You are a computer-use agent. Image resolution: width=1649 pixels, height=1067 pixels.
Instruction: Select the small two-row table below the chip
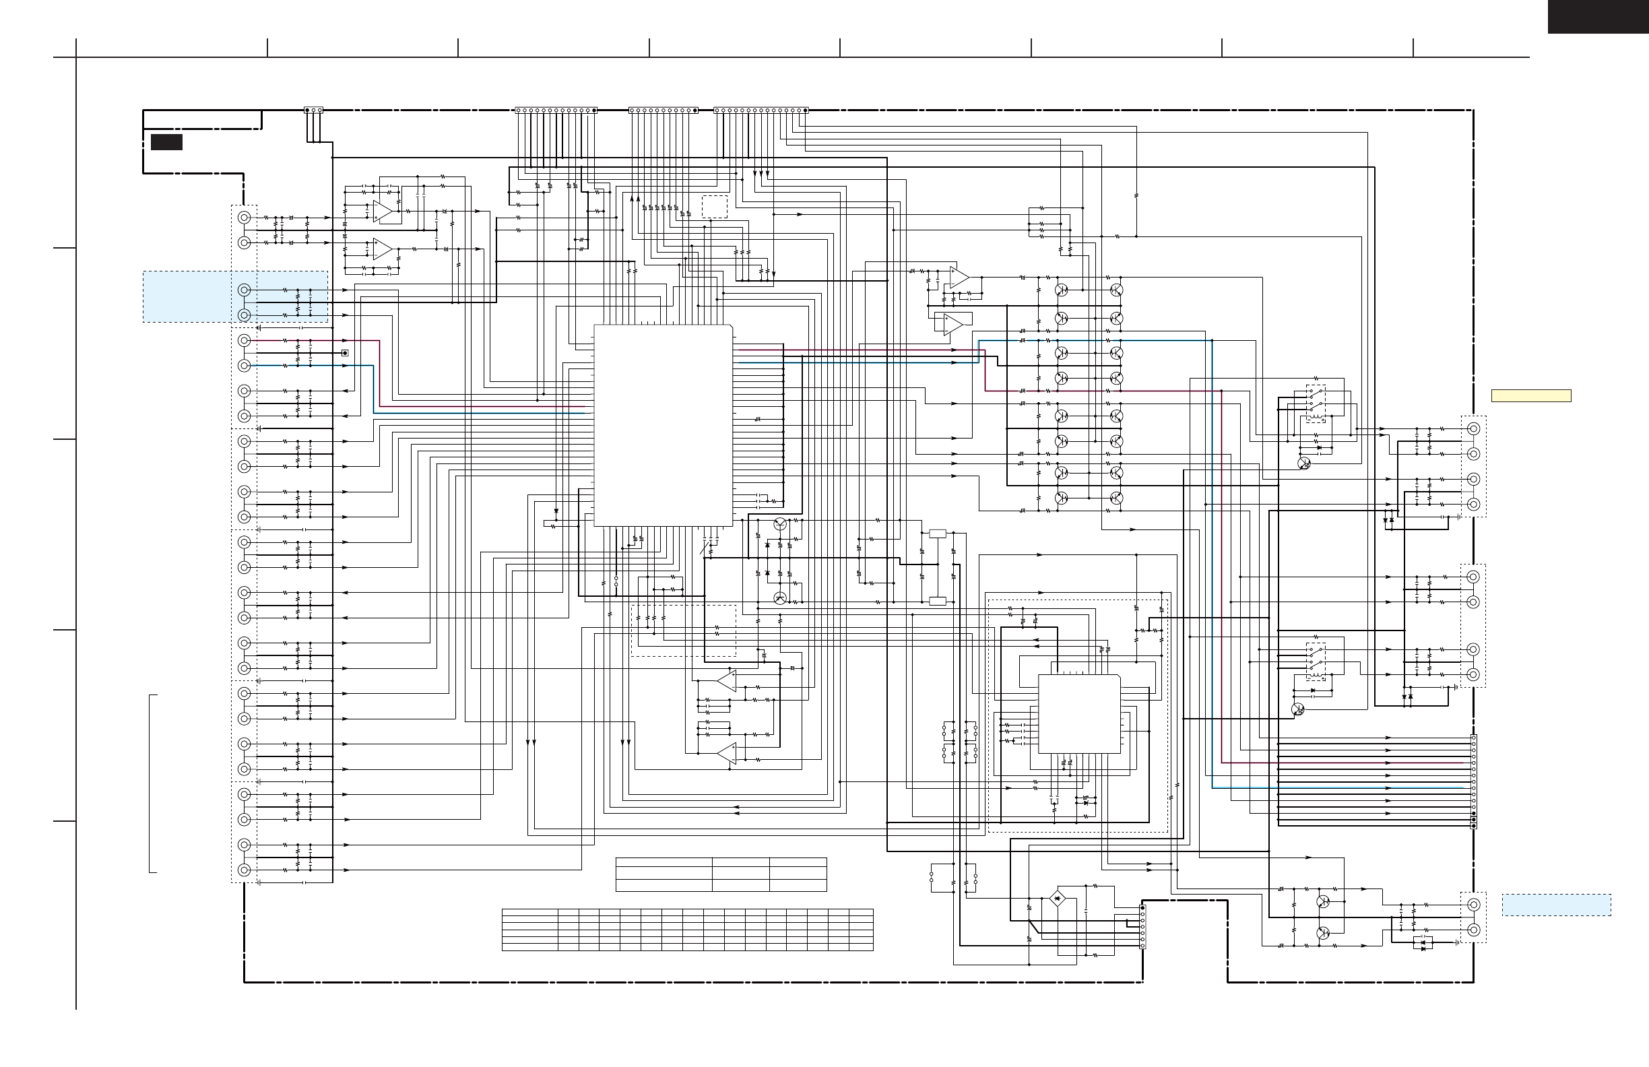tap(721, 874)
